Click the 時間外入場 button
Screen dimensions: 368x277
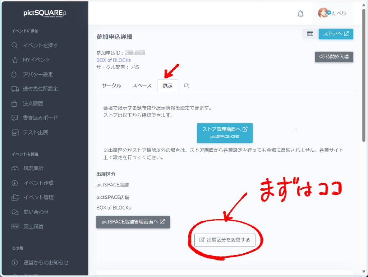tap(334, 57)
